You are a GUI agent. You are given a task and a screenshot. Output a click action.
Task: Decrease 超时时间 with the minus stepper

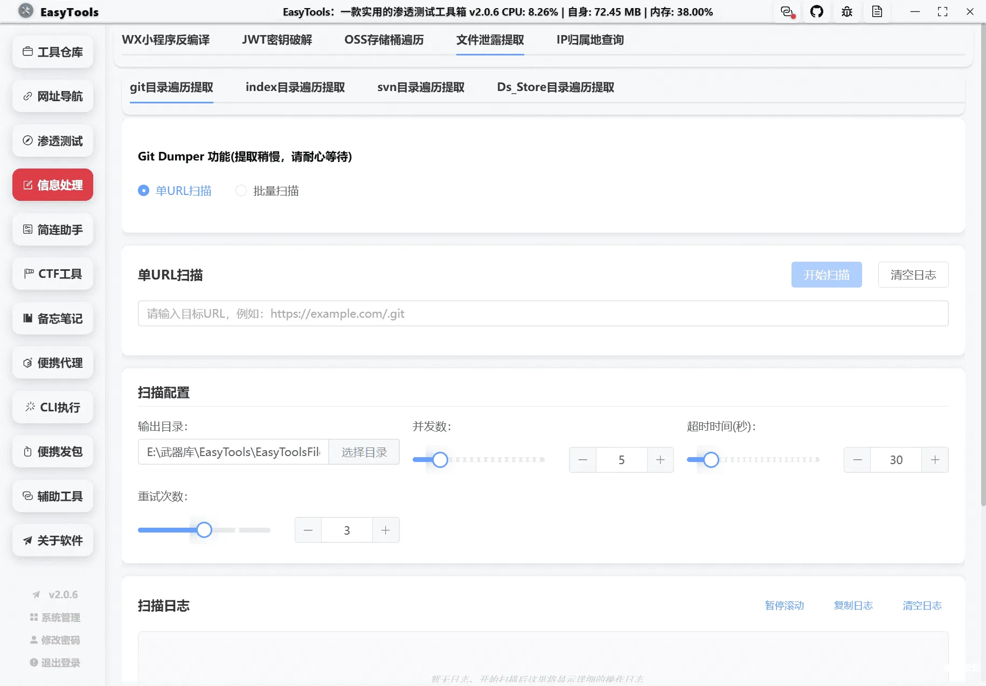click(x=857, y=459)
